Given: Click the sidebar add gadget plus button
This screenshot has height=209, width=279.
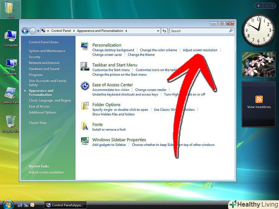Looking at the screenshot, I should pos(259,6).
